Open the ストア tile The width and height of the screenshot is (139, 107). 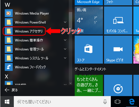click(x=89, y=50)
